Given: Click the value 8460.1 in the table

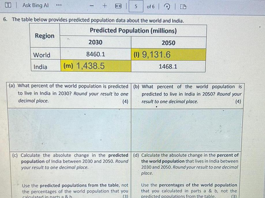Looking at the screenshot, I should tap(96, 54).
